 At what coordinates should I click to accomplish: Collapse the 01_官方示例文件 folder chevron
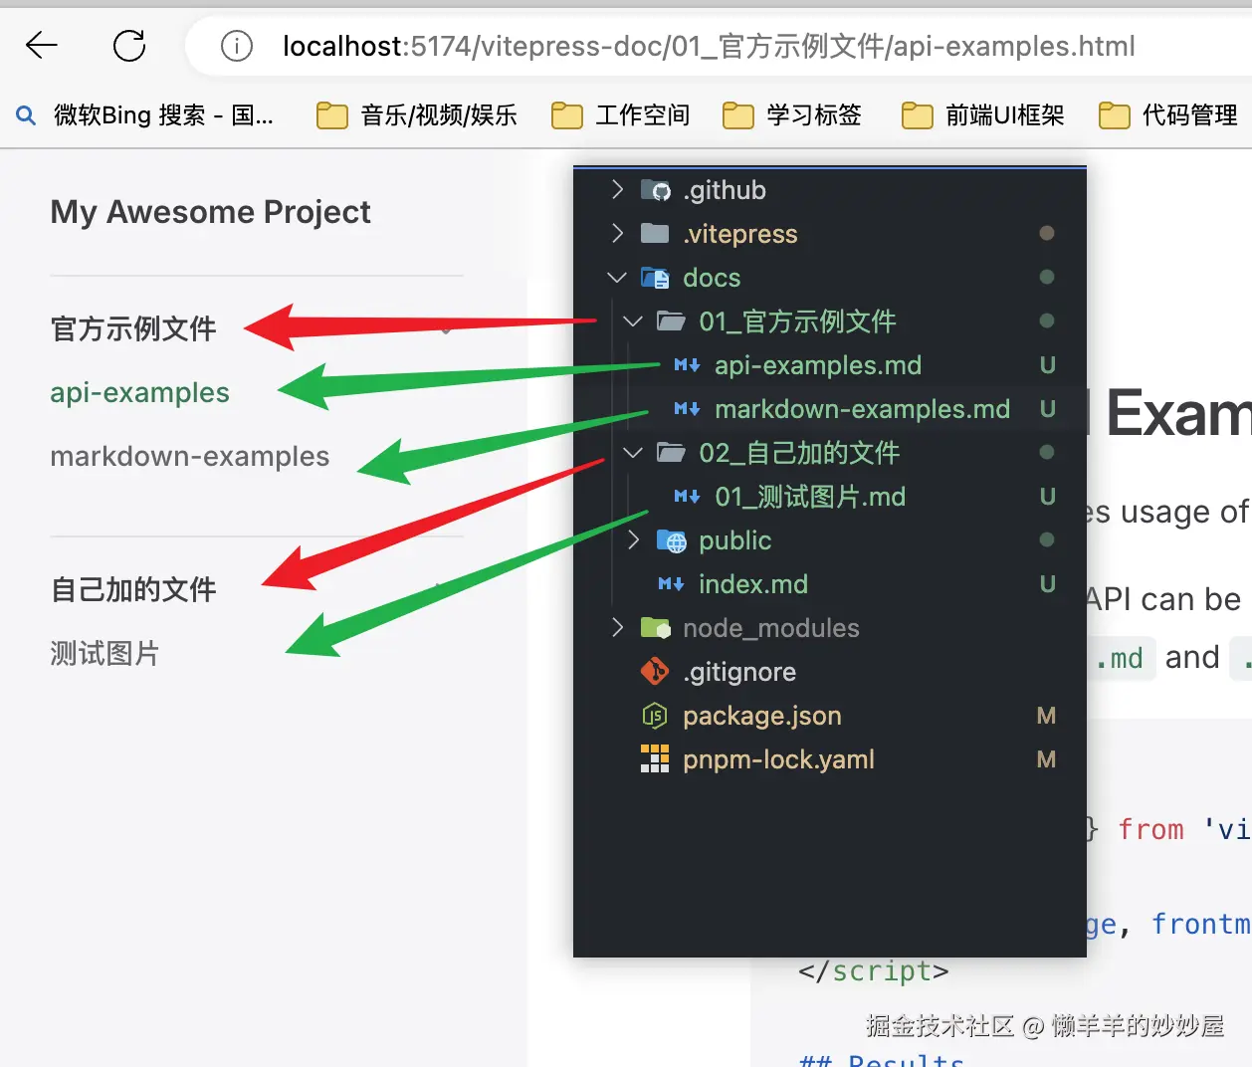pos(632,321)
